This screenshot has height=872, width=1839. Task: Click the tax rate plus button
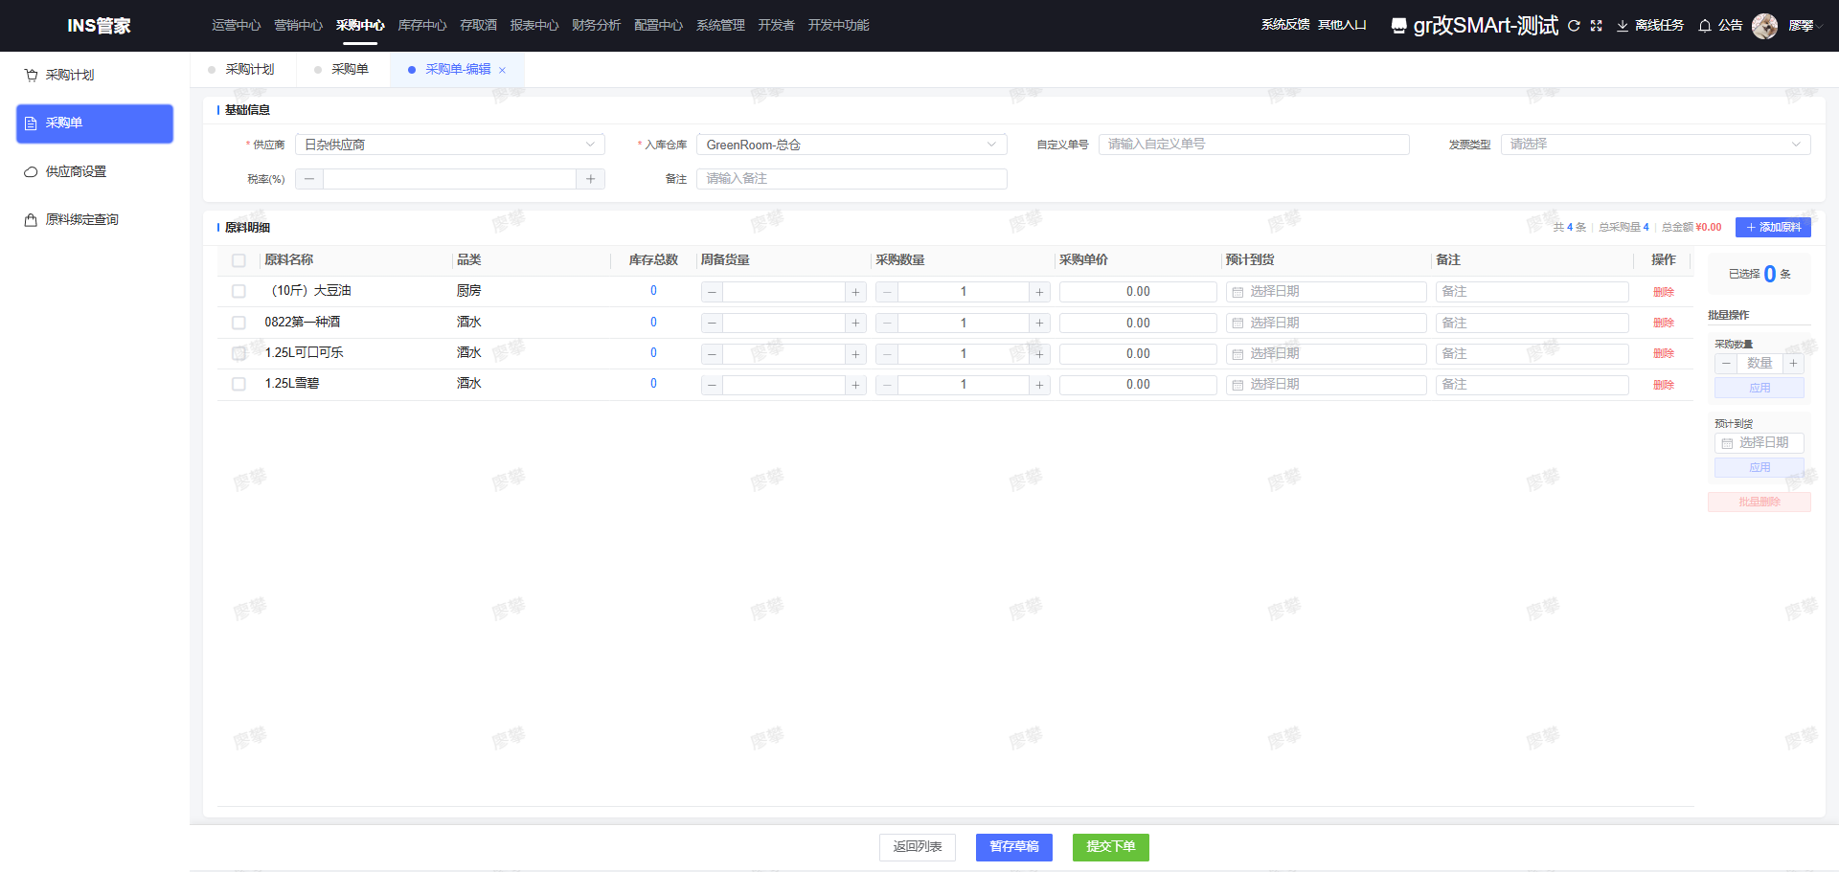(x=590, y=179)
